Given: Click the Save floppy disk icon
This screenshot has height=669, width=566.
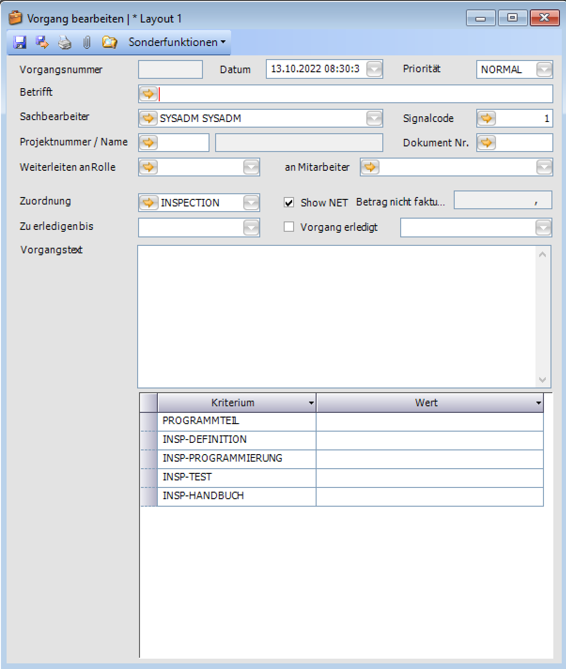Looking at the screenshot, I should 20,42.
